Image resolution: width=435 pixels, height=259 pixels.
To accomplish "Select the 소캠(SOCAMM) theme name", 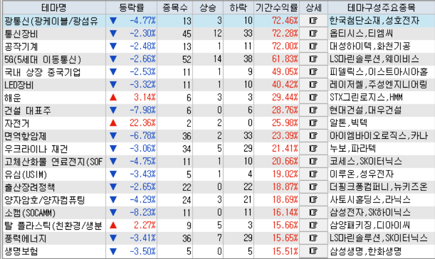I will pos(30,213).
